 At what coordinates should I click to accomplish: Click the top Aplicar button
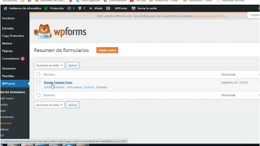(72, 65)
